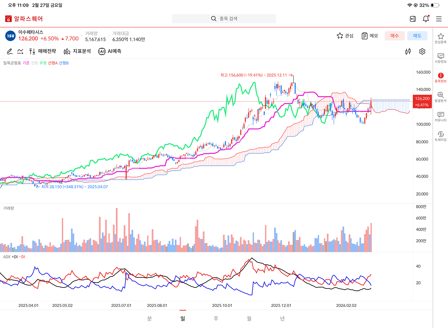Toggle 관심 star for 이수페타시스
Image resolution: width=448 pixels, height=336 pixels.
click(345, 36)
